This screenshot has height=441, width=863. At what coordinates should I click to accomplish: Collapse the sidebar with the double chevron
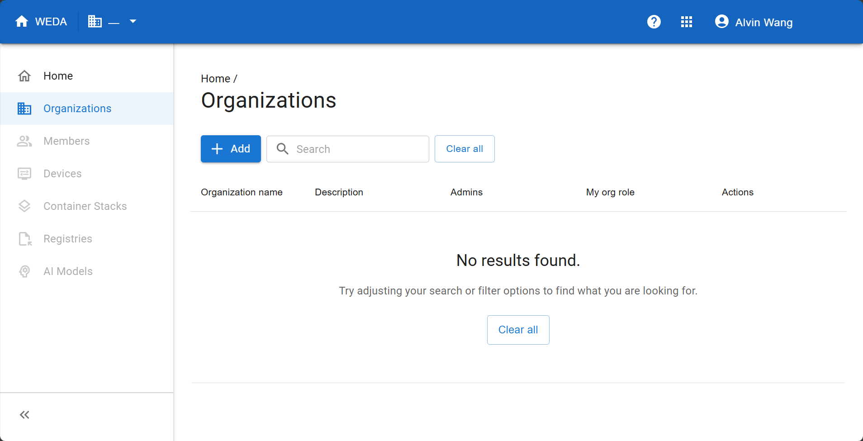(x=24, y=415)
